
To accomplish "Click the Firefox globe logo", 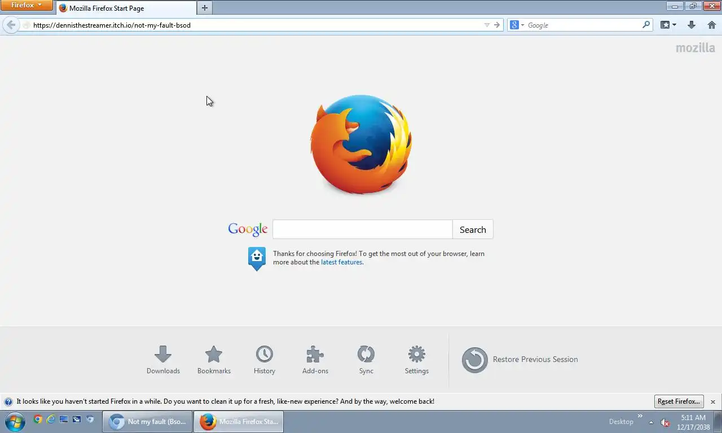I will coord(361,144).
